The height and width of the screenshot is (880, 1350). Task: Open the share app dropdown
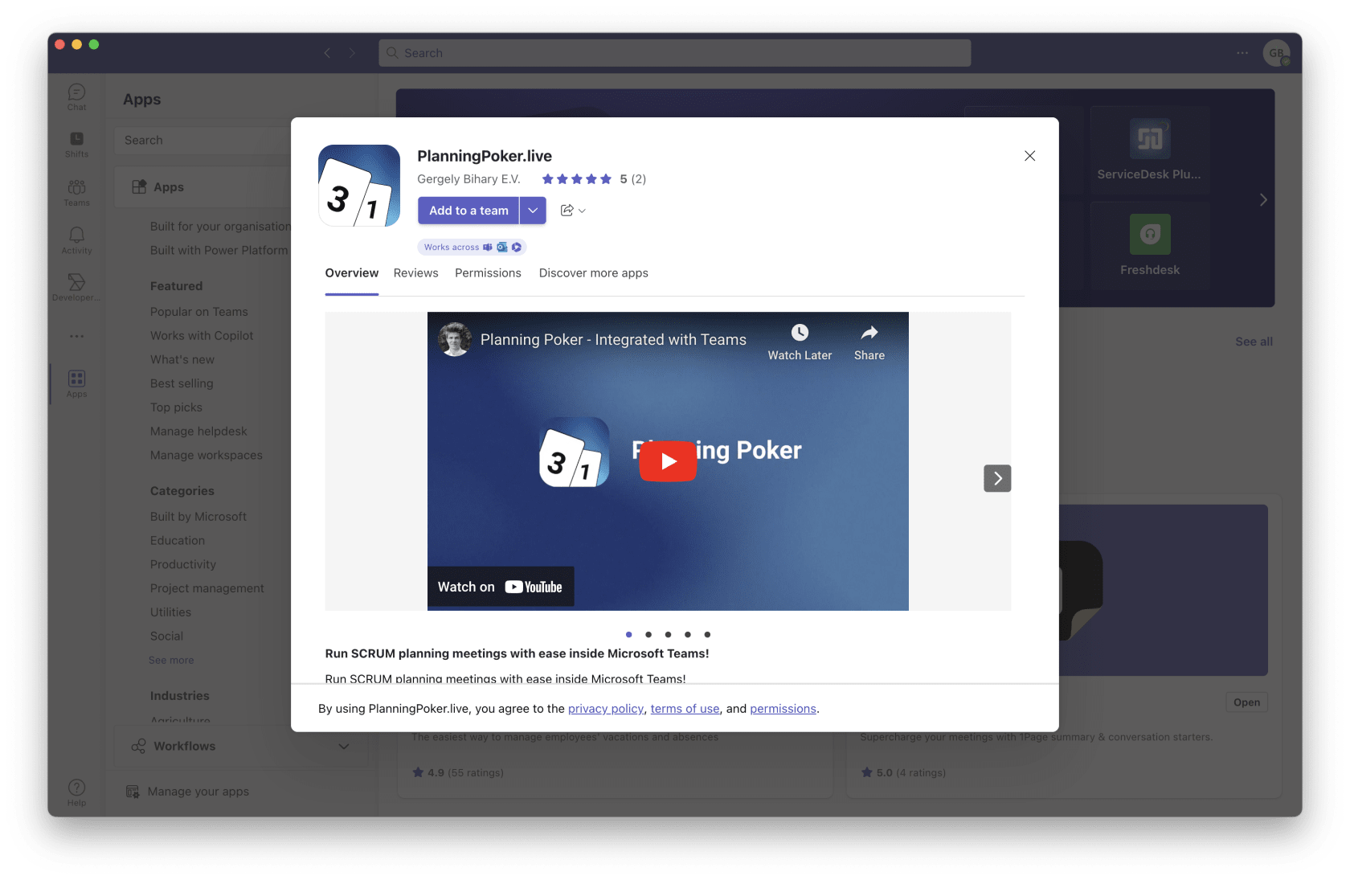point(573,211)
